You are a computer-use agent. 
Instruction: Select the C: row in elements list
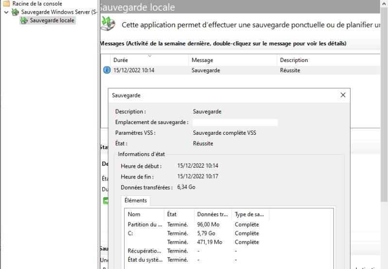tap(229, 233)
